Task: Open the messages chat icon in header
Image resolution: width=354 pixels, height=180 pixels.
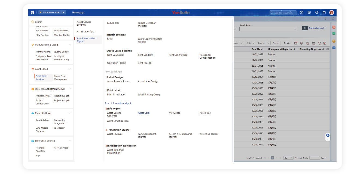Action: click(309, 13)
